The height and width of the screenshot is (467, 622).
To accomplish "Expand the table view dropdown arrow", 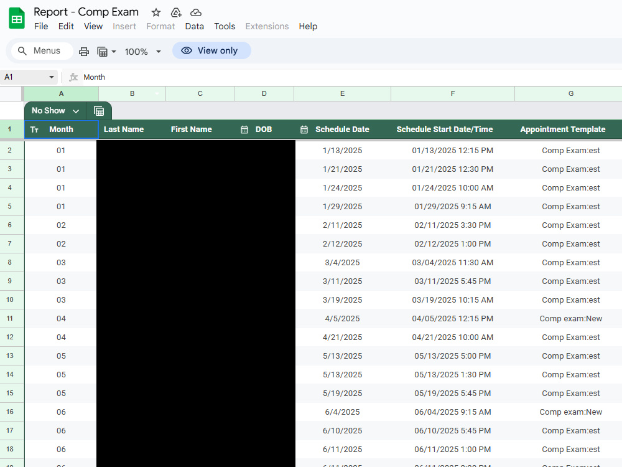I will (114, 52).
